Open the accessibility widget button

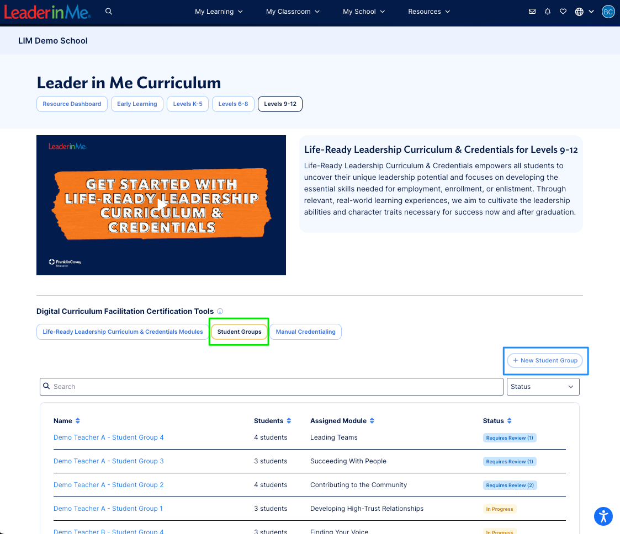(603, 516)
